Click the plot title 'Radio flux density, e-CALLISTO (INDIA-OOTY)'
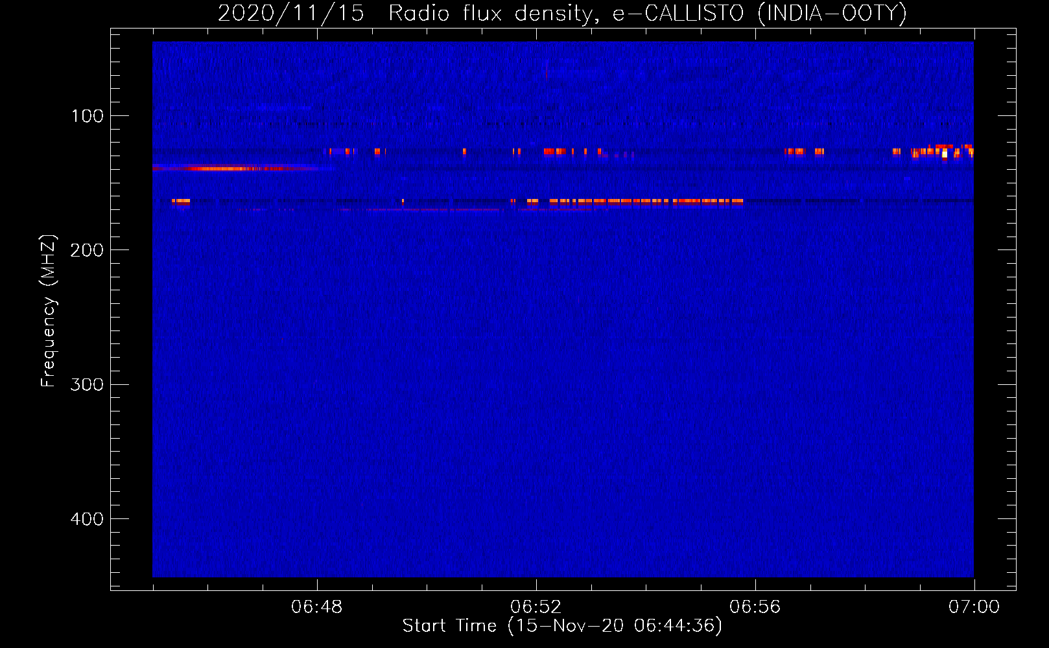 pyautogui.click(x=647, y=13)
